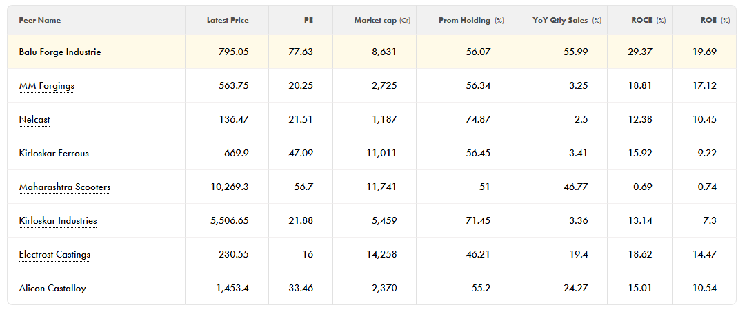Select Balu Forge PE value 77.63
747x314 pixels.
[x=301, y=52]
